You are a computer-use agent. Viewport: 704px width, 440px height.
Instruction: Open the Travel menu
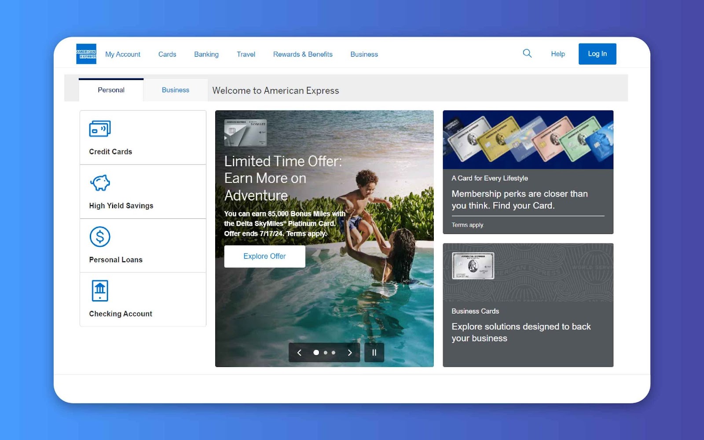point(246,54)
